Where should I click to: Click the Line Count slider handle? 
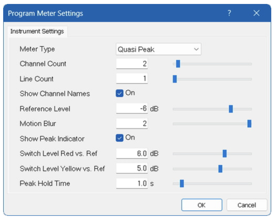(x=175, y=79)
